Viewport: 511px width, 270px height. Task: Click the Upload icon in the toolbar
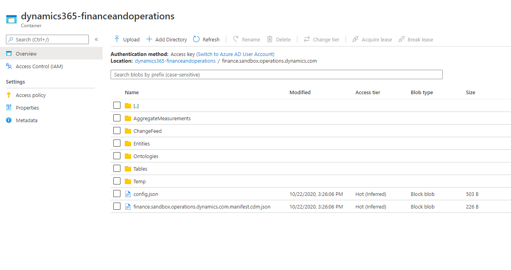tap(118, 39)
